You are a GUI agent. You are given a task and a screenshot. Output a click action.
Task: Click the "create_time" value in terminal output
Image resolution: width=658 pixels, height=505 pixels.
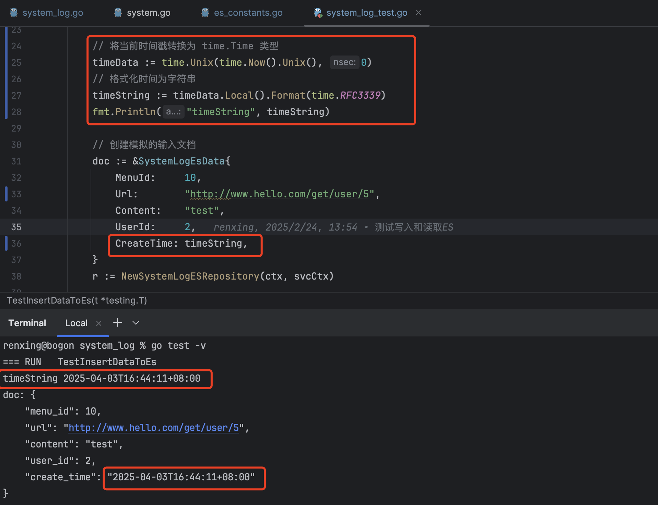pyautogui.click(x=181, y=477)
